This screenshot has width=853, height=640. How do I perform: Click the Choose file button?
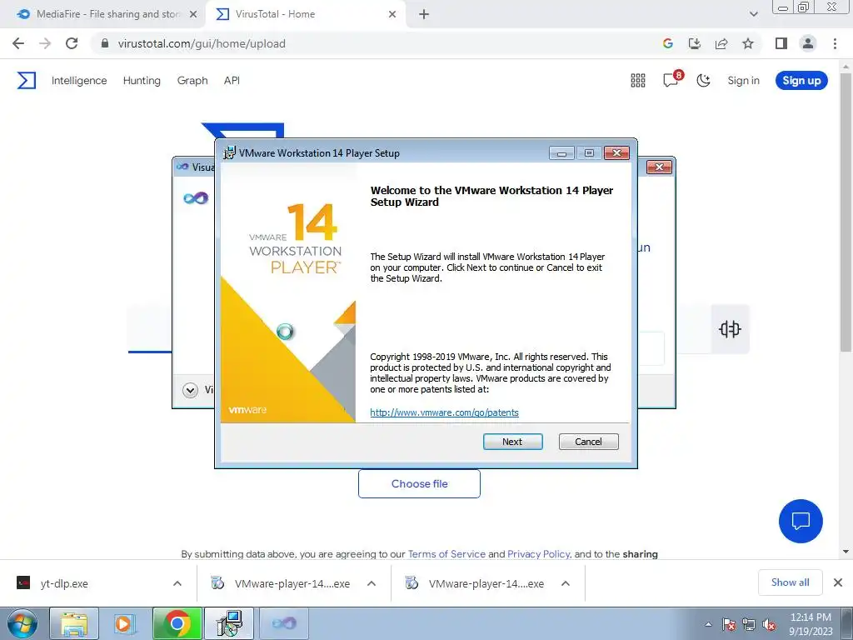419,484
